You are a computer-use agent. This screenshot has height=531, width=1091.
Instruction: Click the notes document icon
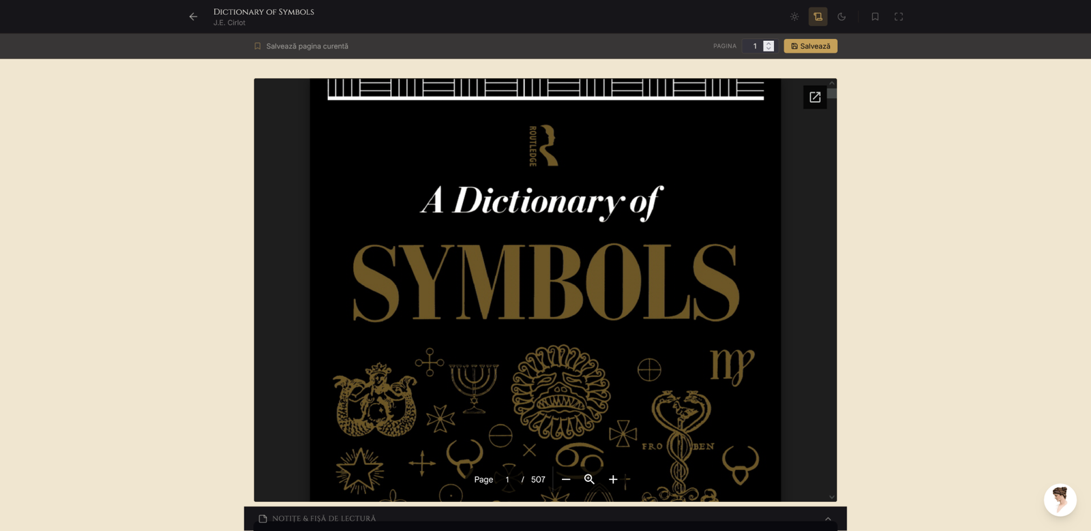[x=263, y=519]
